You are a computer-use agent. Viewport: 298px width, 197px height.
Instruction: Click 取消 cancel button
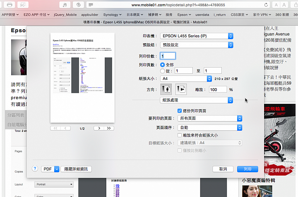[x=223, y=169]
